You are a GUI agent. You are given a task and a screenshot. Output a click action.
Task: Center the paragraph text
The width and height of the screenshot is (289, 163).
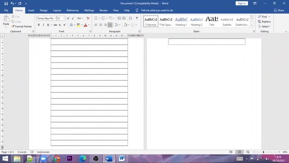coord(101,25)
